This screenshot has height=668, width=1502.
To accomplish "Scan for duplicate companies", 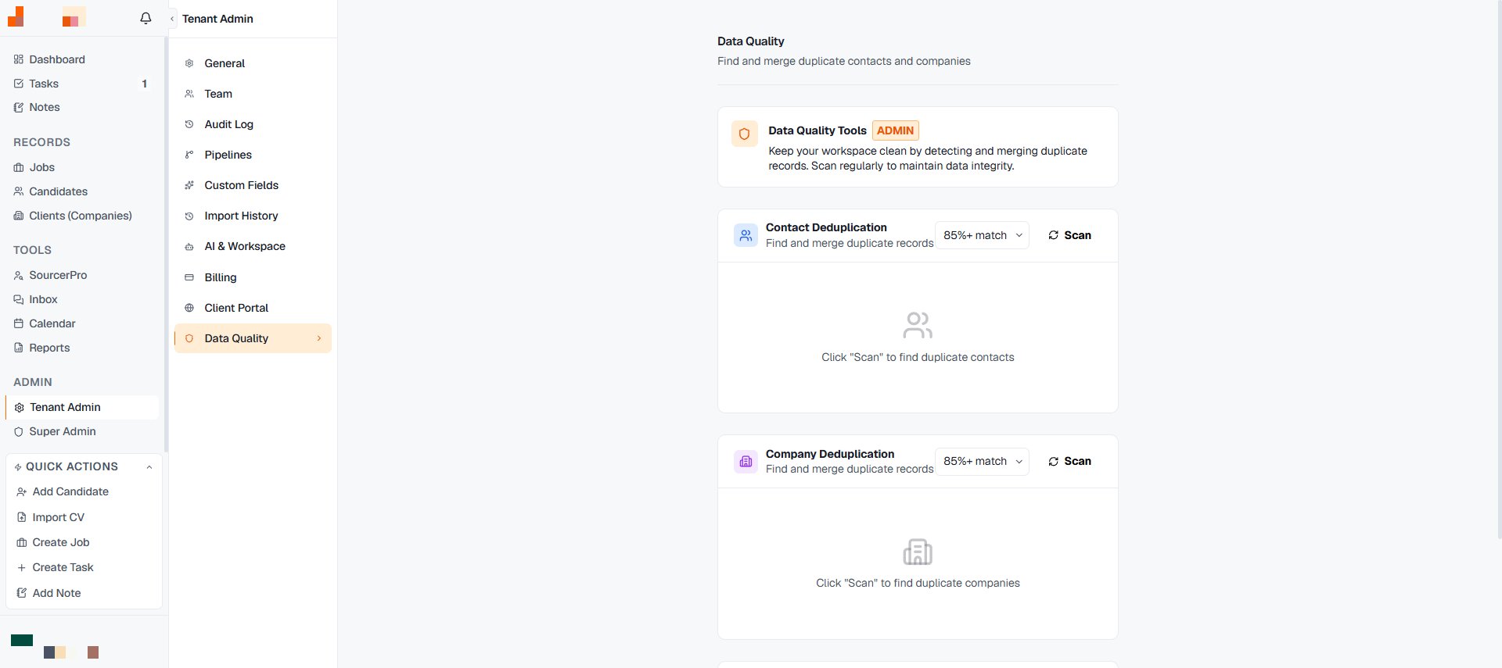I will pos(1069,461).
